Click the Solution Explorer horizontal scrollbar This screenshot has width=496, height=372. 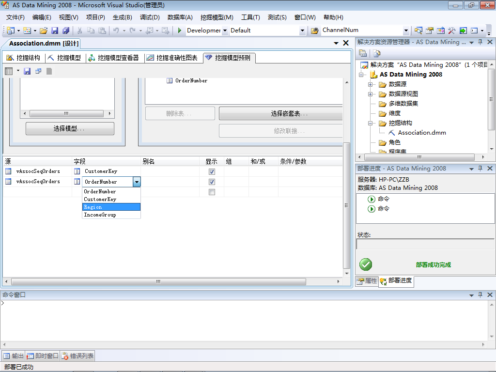click(419, 157)
